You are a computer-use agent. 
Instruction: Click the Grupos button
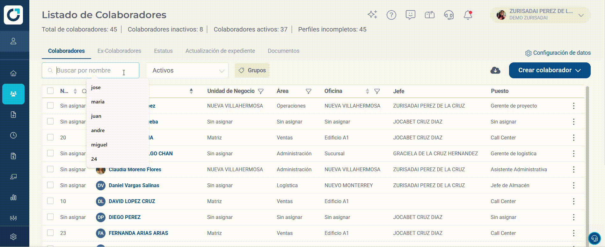pyautogui.click(x=252, y=70)
